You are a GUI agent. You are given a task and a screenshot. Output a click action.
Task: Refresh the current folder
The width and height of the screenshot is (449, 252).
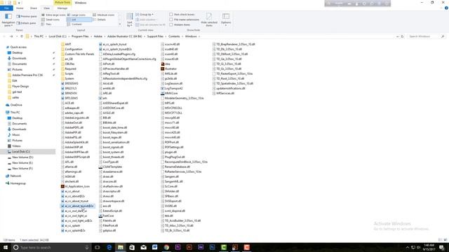pyautogui.click(x=402, y=36)
